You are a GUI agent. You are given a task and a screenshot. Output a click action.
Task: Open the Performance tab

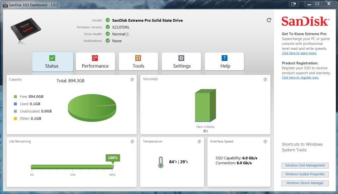tap(95, 62)
